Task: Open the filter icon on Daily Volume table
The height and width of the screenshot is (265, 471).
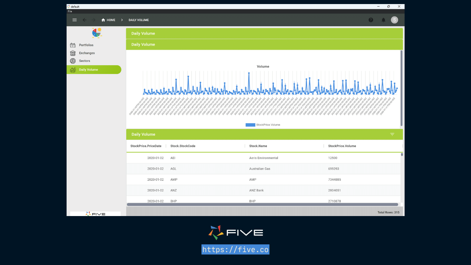Action: click(x=392, y=134)
